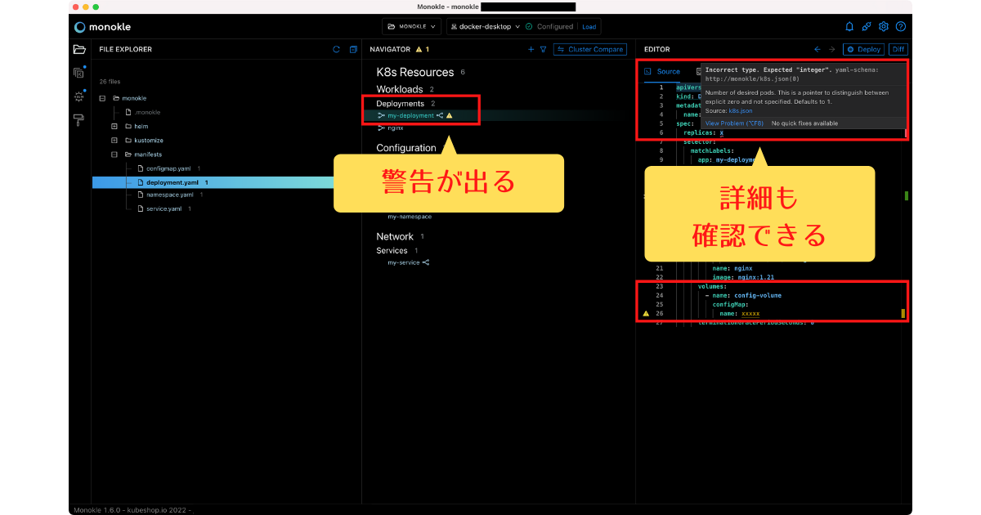Click View Problem link in tooltip
The width and height of the screenshot is (981, 515).
(734, 123)
